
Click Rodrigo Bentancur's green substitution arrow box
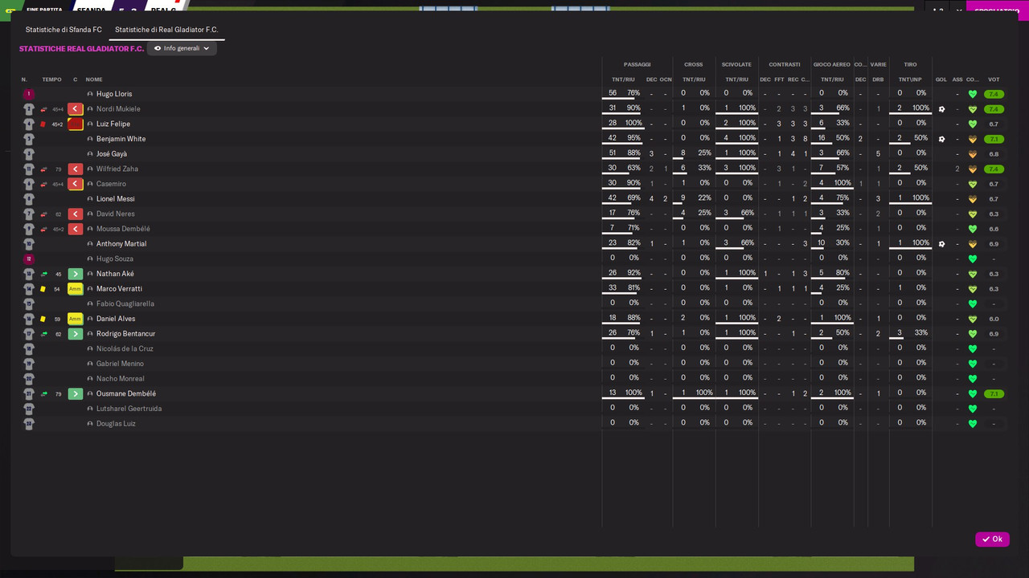tap(76, 334)
